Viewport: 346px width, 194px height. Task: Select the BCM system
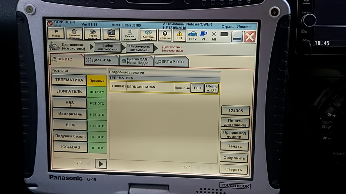tap(70, 125)
